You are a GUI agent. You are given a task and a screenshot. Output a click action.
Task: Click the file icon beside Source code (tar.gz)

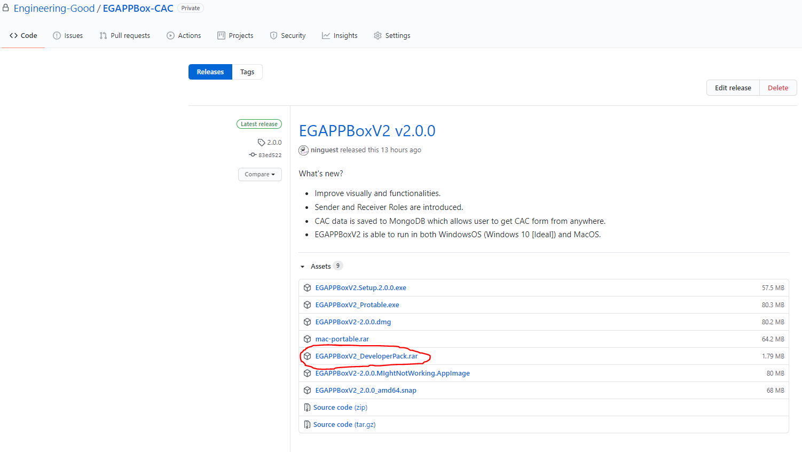click(307, 425)
